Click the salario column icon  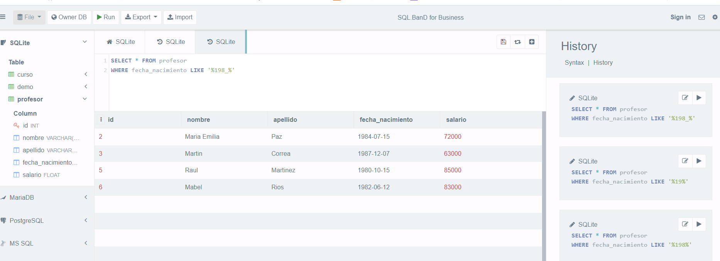(x=16, y=175)
